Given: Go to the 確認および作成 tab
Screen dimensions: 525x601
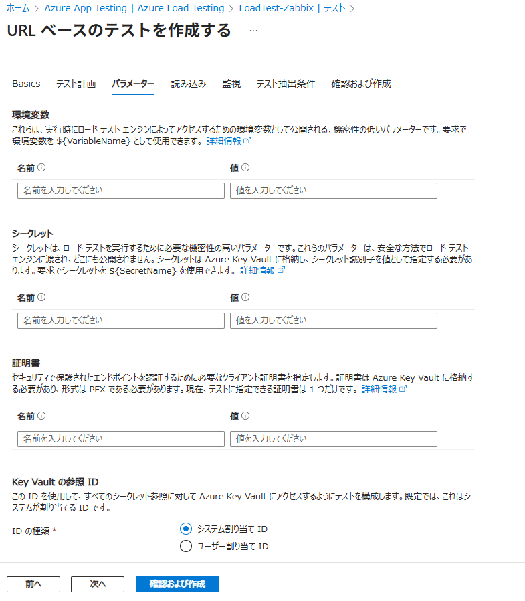Looking at the screenshot, I should pyautogui.click(x=361, y=84).
